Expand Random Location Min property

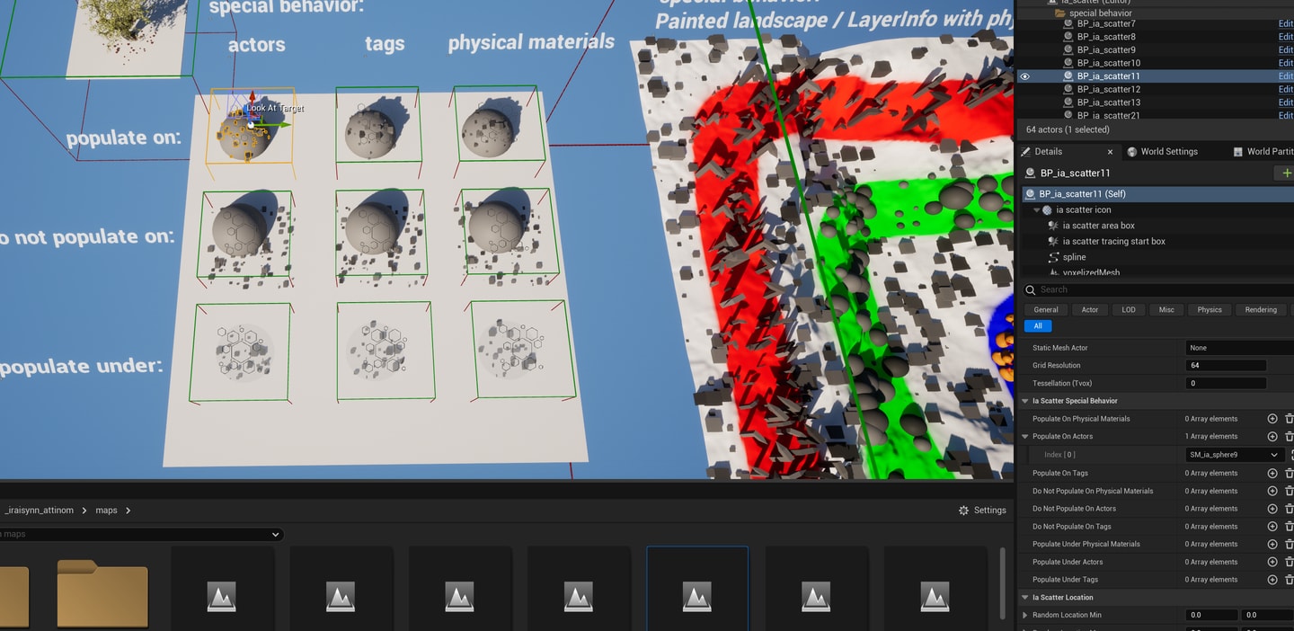(1025, 616)
